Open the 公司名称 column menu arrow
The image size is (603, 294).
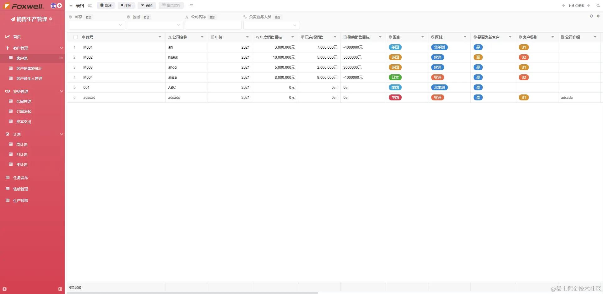pyautogui.click(x=202, y=37)
